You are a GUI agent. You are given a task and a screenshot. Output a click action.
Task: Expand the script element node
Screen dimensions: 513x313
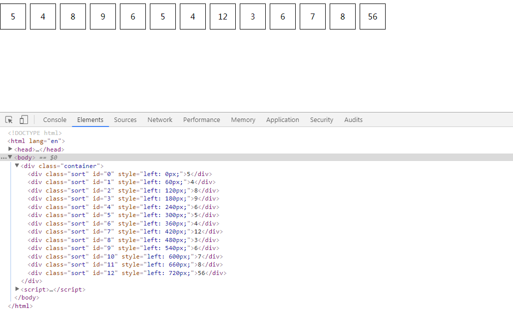click(x=17, y=289)
